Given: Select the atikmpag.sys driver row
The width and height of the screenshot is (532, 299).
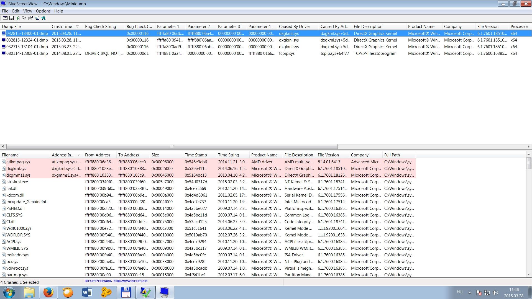Looking at the screenshot, I should [208, 162].
